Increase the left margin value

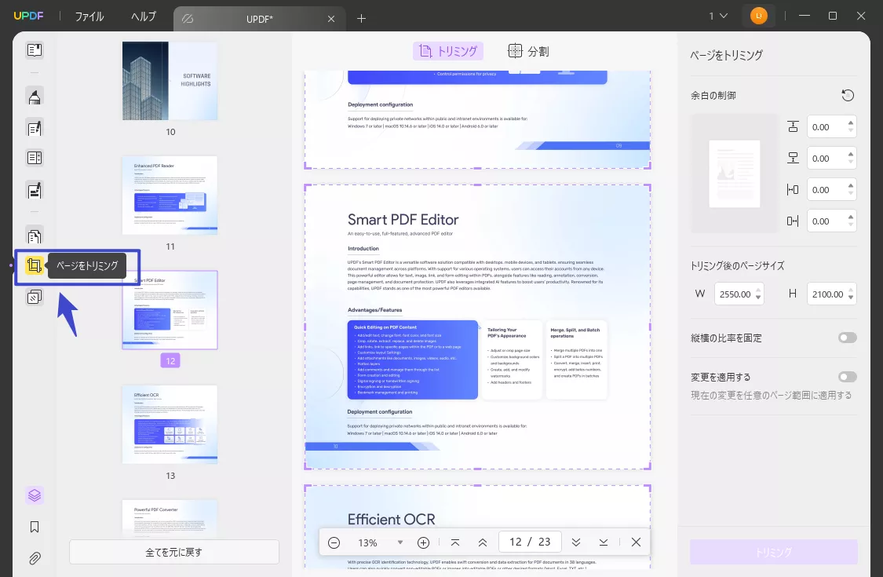(850, 186)
